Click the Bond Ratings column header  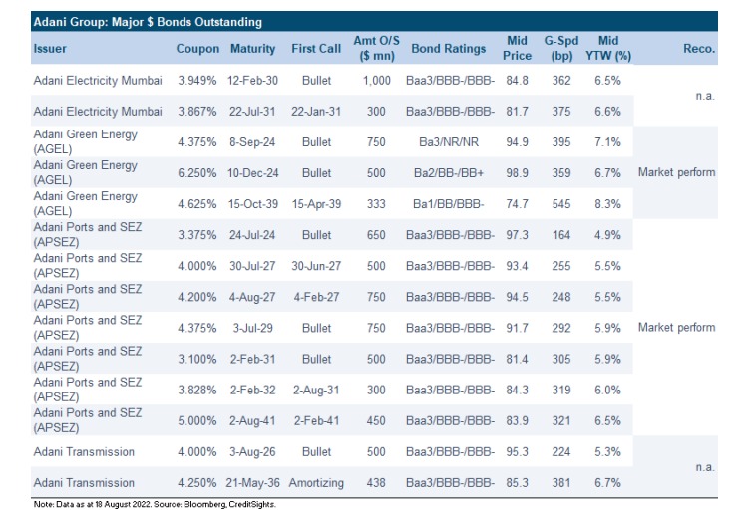click(x=449, y=48)
